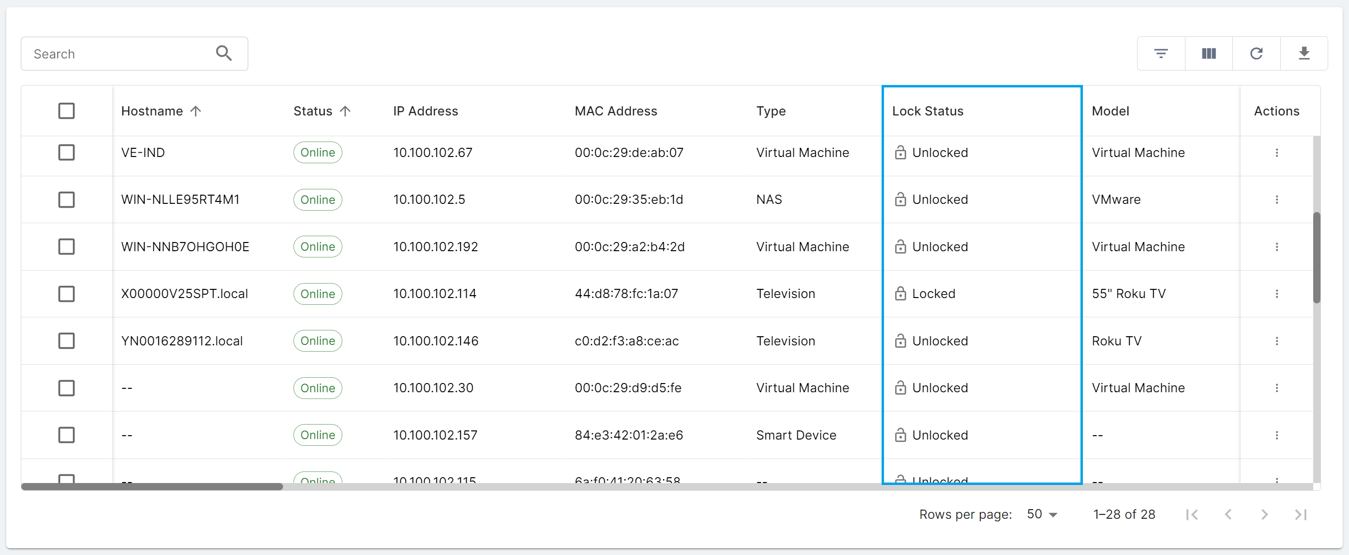The image size is (1349, 555).
Task: Select the YN0016289112.local row checkbox
Action: click(x=66, y=341)
